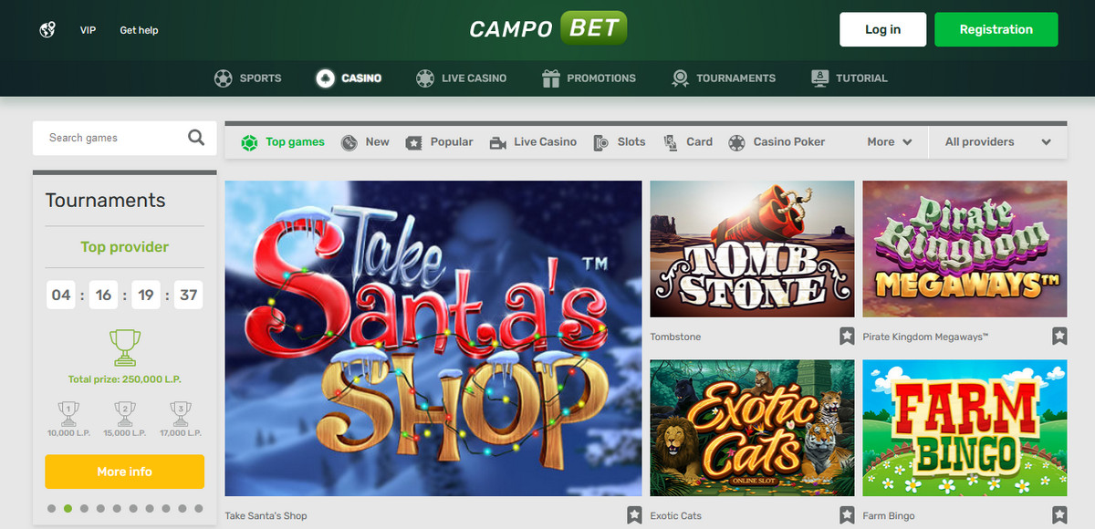This screenshot has height=529, width=1095.
Task: Click the globe language icon
Action: (x=48, y=30)
